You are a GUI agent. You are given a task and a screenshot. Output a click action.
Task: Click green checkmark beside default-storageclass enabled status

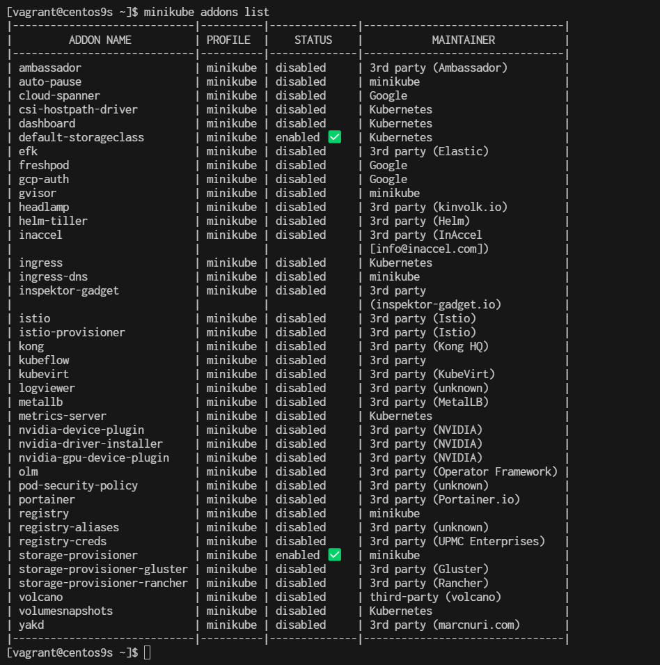click(334, 137)
